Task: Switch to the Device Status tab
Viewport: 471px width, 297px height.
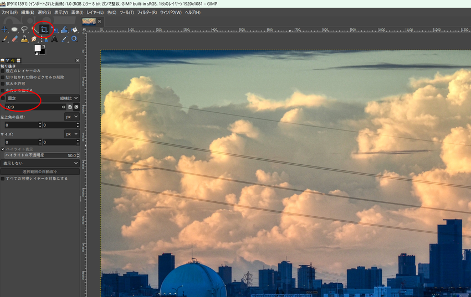Action: point(8,60)
